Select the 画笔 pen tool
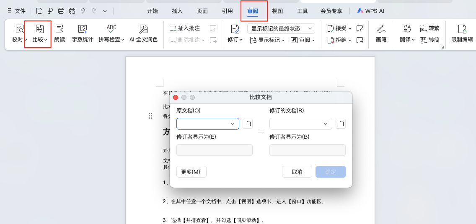The image size is (476, 224). [381, 33]
